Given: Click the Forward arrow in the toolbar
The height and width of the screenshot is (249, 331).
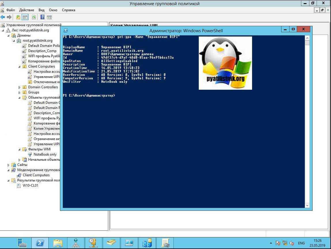Looking at the screenshot, I should pos(9,17).
